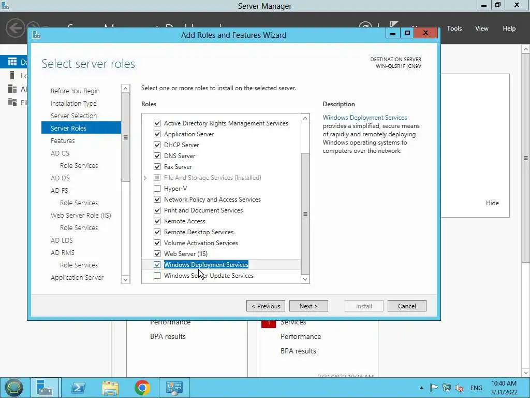Open the Windows Start button
Viewport: 530px width, 398px height.
point(13,388)
